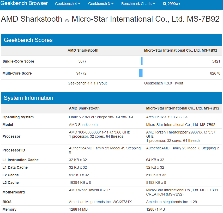Expand the Geekbench 3 dropdown
This screenshot has height=213, width=223.
[x=100, y=4]
